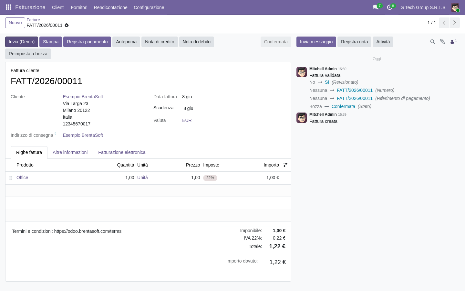
Task: Grab the drag handle on the Office row
Action: 11,178
